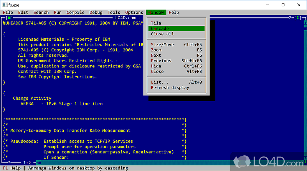Screen dimensions: 307x171
Task: Click the Memory-to-memory Data Transfer Rate line
Action: pos(70,130)
